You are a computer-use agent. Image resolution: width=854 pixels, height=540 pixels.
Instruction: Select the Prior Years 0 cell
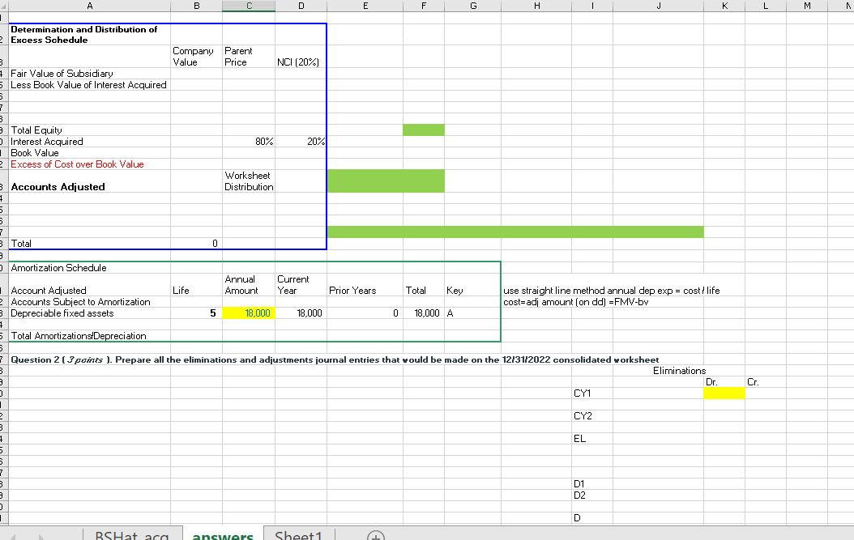365,313
